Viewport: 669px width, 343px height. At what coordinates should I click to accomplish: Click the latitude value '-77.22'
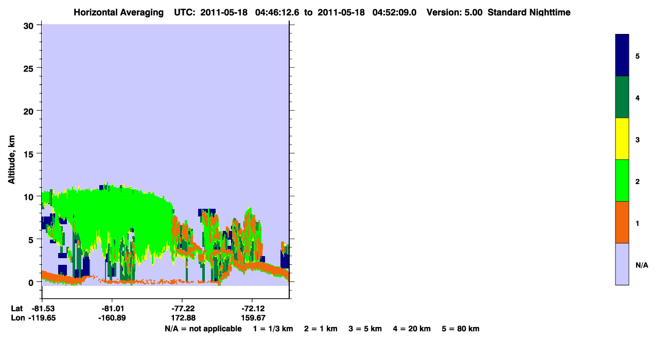point(183,309)
